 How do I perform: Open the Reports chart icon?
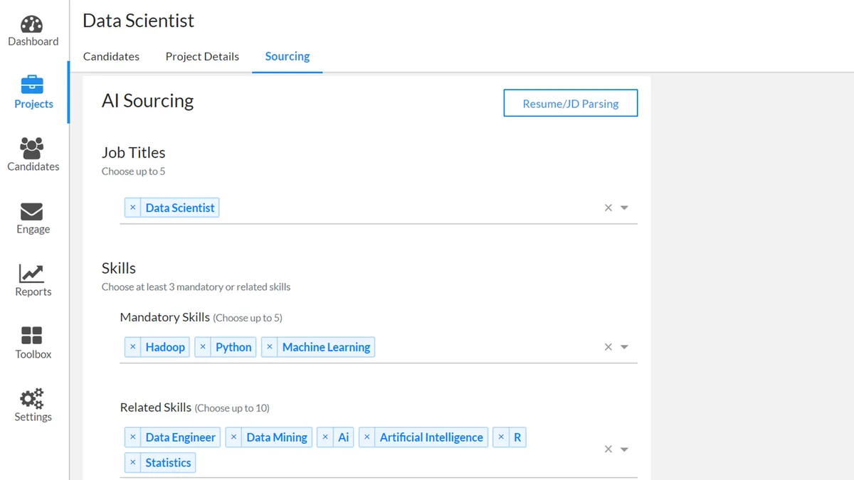coord(32,273)
